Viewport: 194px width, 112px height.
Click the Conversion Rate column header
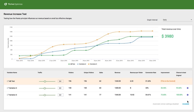[x=151, y=73]
